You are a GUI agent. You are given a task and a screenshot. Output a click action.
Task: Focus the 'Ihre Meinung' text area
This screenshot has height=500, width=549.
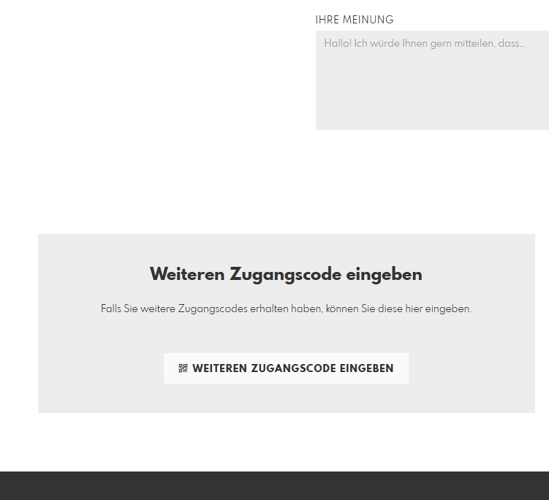[433, 80]
